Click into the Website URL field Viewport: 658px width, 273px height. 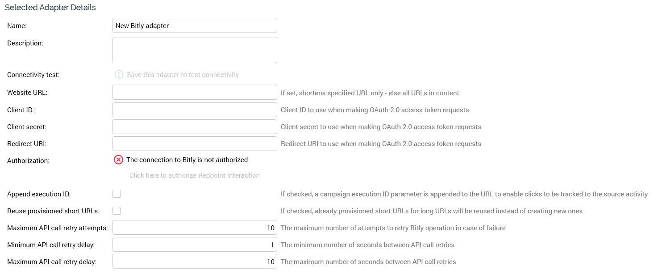coord(194,93)
